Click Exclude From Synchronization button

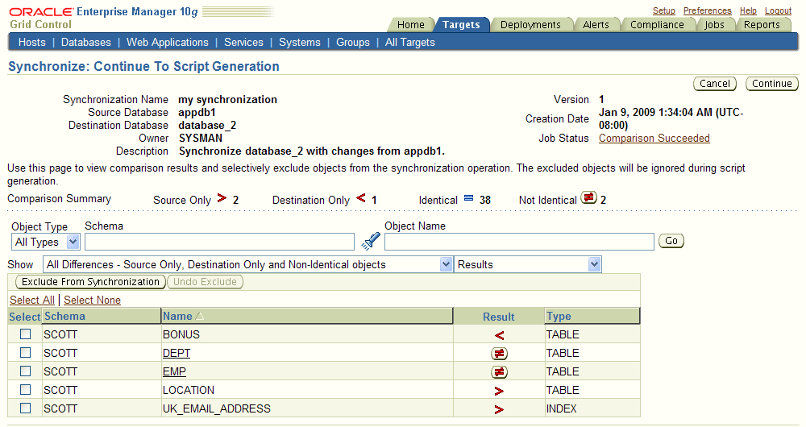point(90,282)
